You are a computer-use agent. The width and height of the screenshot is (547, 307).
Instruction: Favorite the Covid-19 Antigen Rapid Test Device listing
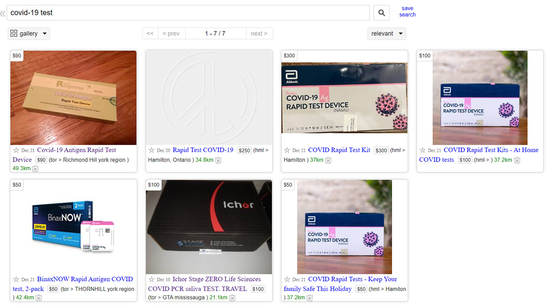16,150
